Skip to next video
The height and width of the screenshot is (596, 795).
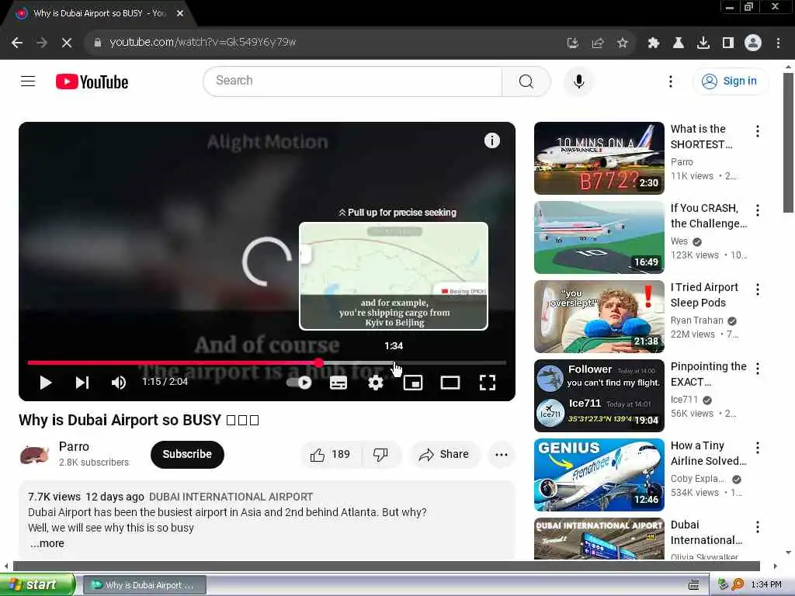(x=82, y=383)
